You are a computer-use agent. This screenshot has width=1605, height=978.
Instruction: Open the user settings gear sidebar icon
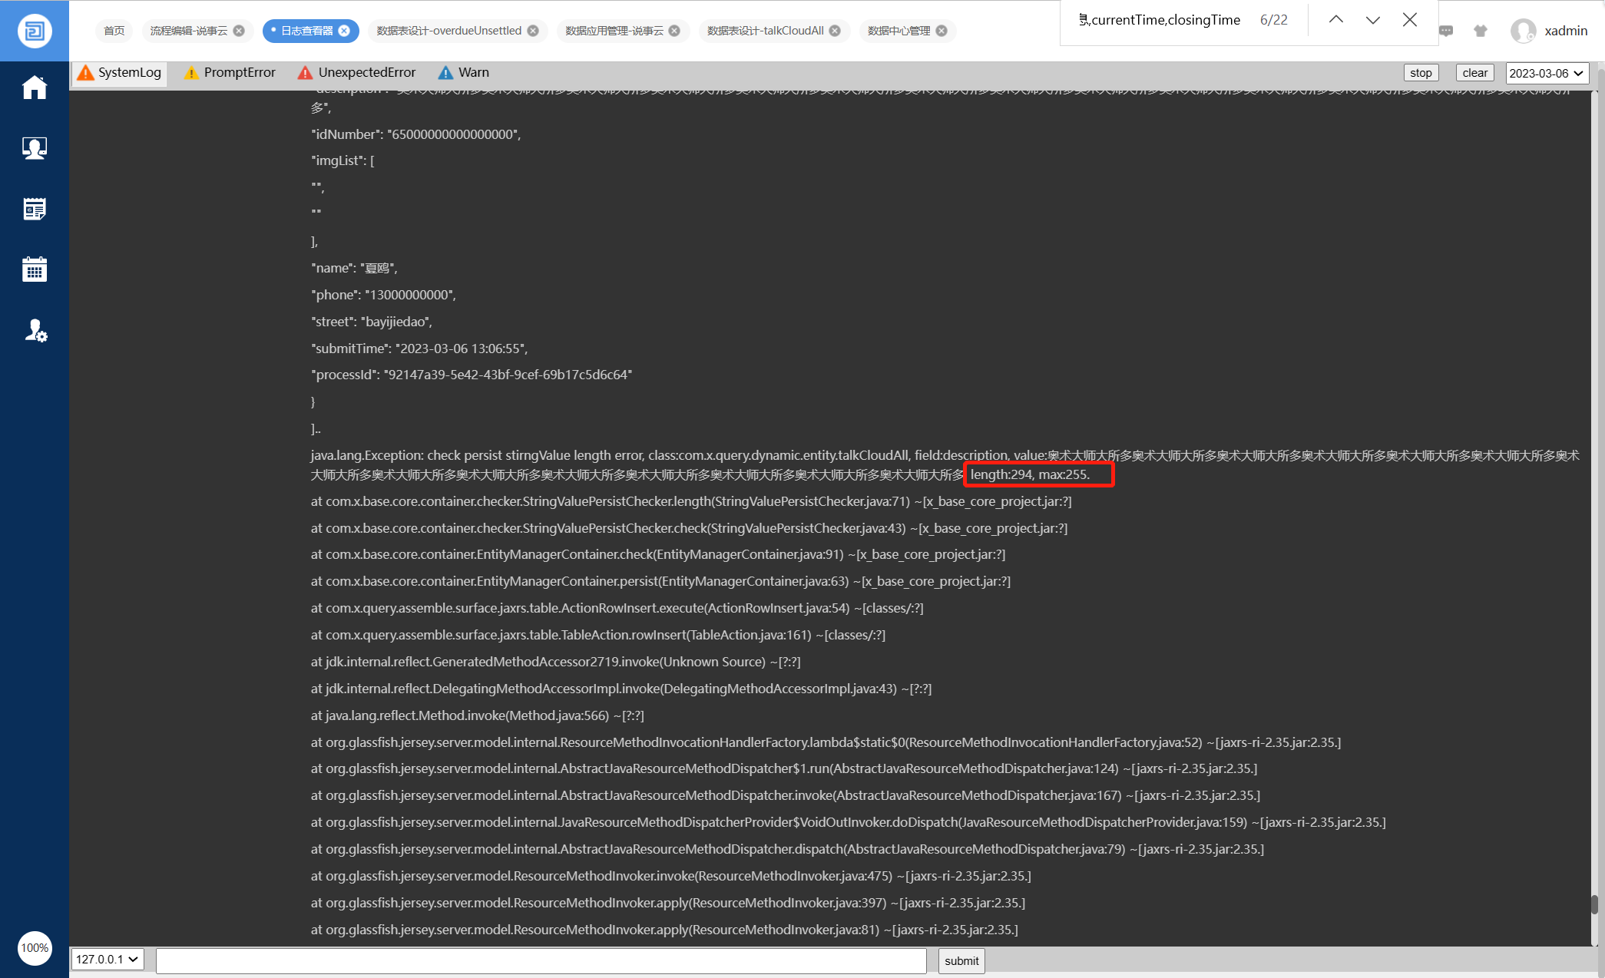35,331
